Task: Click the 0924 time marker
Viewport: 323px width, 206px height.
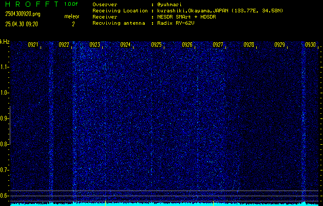Action: (x=125, y=45)
